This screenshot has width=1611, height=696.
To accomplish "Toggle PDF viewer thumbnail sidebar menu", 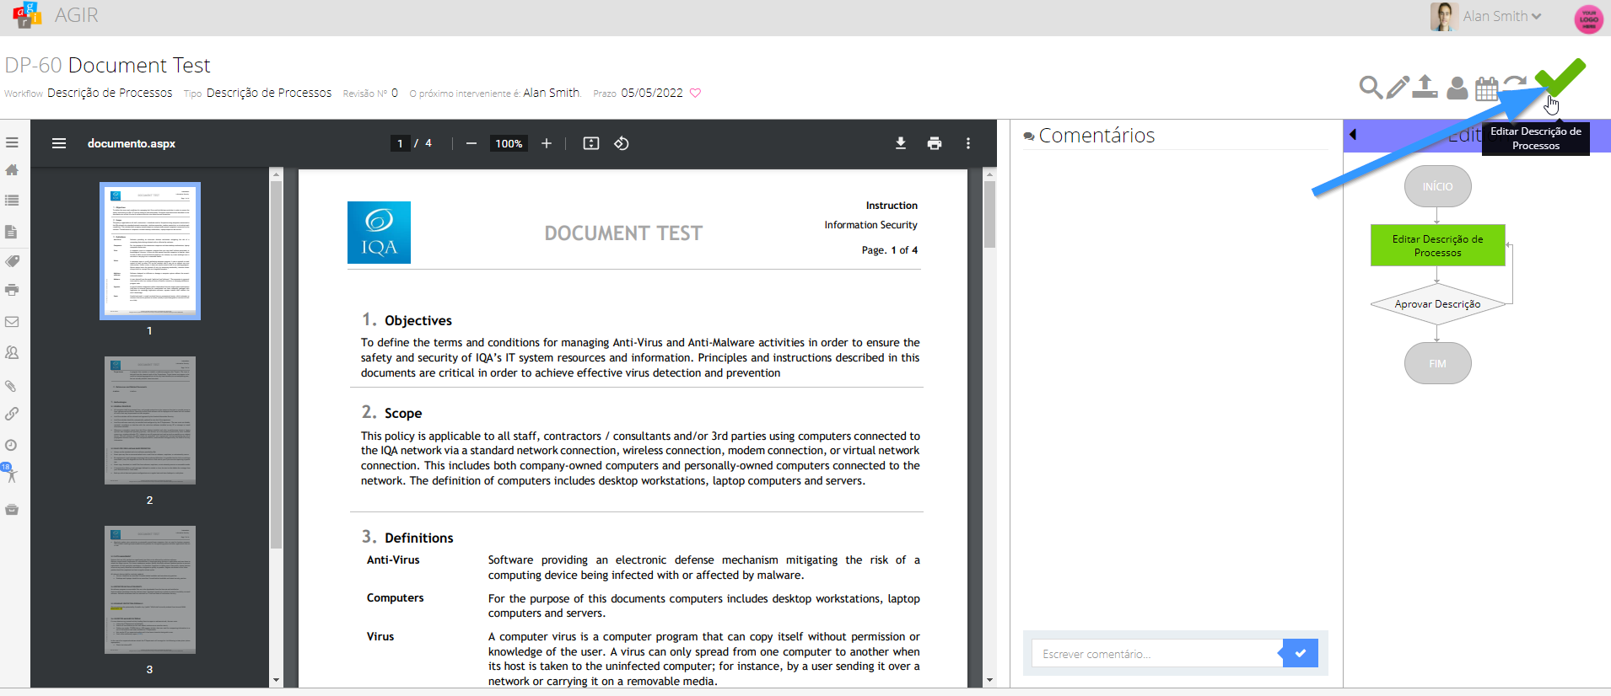I will (x=59, y=143).
